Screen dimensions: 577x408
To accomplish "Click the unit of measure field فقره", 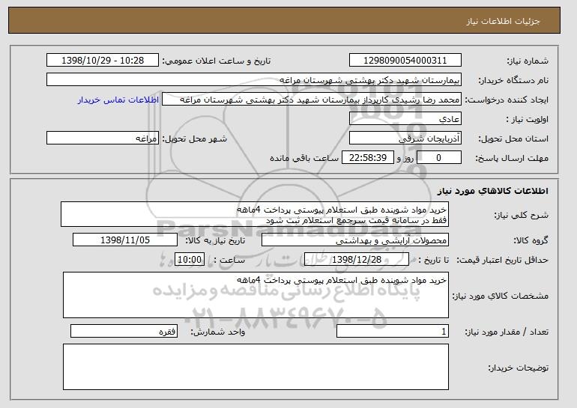I will (124, 332).
